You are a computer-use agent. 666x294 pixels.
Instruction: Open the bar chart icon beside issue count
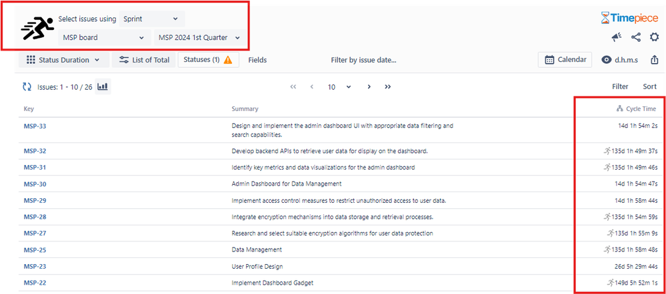point(103,87)
